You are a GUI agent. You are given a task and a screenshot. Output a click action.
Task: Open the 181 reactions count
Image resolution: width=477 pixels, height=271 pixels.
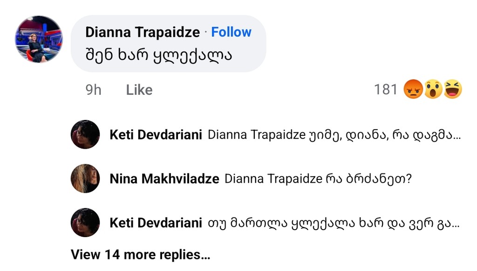pos(386,89)
